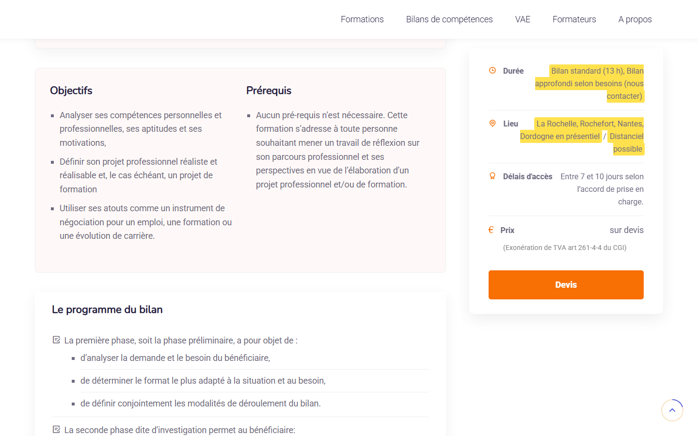Click the clock icon beside Durée
This screenshot has height=436, width=698.
point(492,70)
